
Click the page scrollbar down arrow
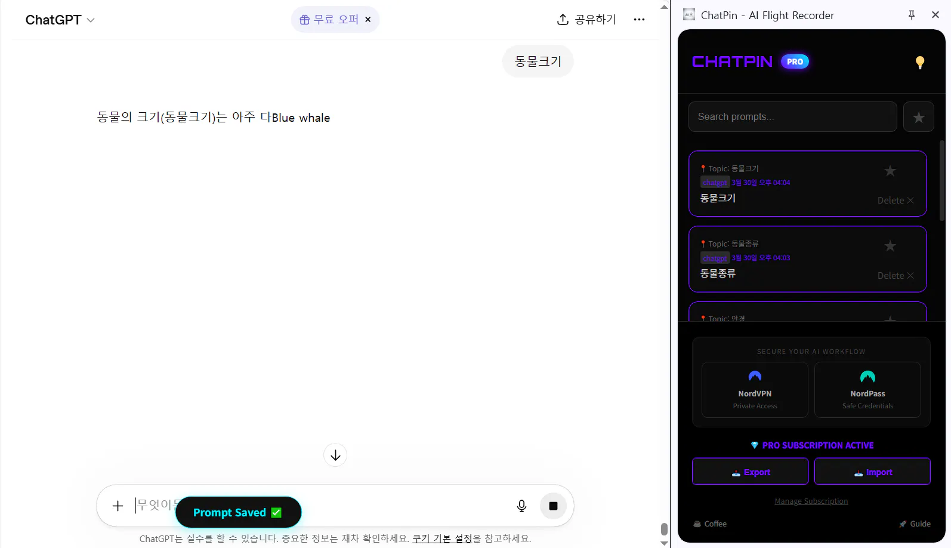pyautogui.click(x=664, y=543)
